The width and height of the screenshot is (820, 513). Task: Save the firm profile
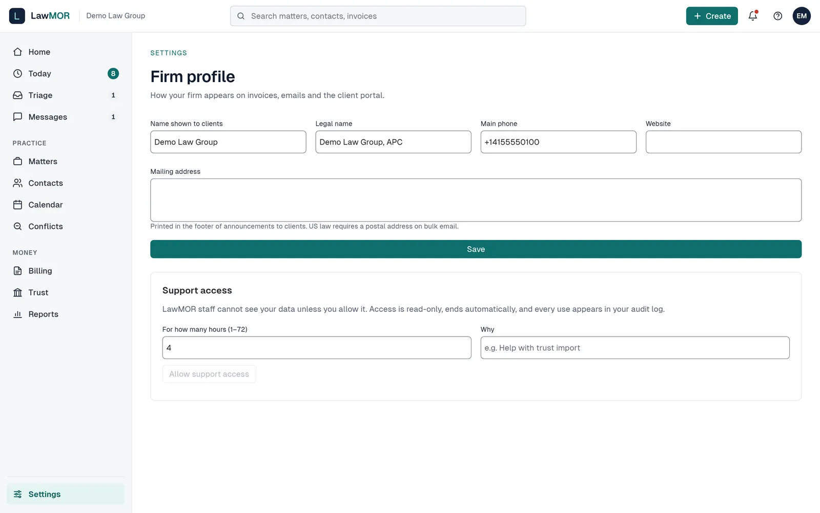coord(476,249)
